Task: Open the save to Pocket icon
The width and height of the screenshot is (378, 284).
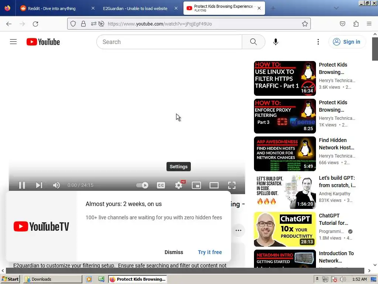Action: coord(342,24)
